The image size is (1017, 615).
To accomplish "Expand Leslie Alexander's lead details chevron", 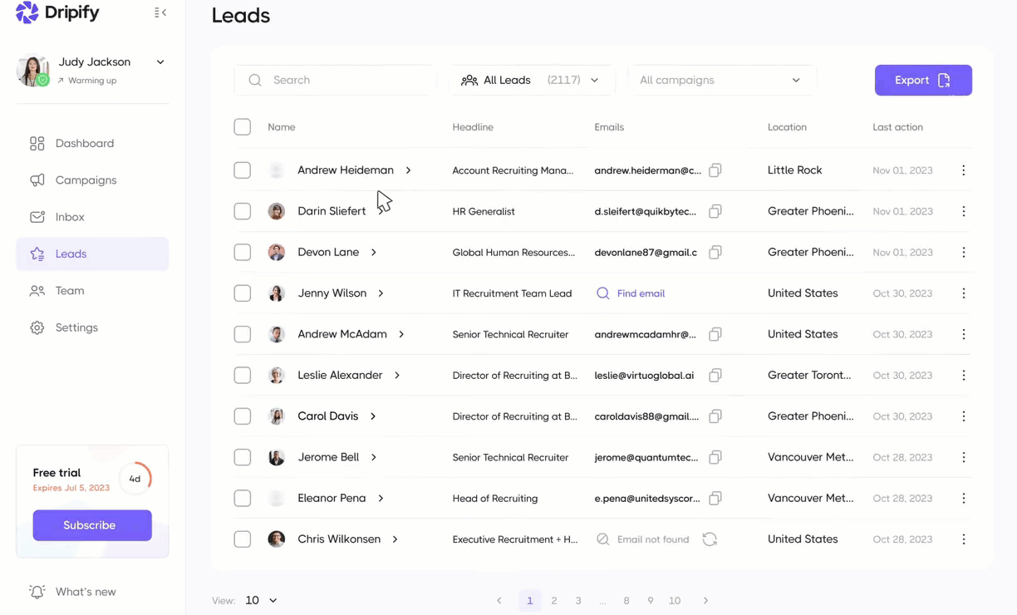I will coord(397,375).
